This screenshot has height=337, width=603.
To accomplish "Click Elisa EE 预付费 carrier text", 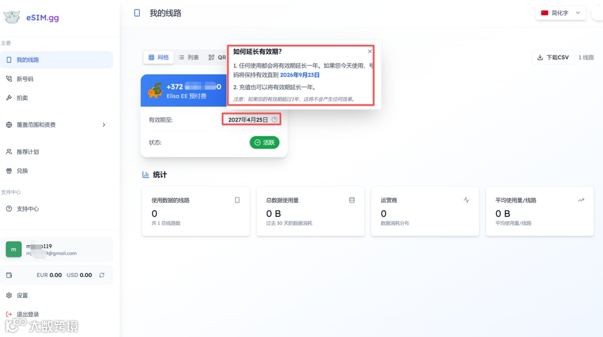I will 186,96.
